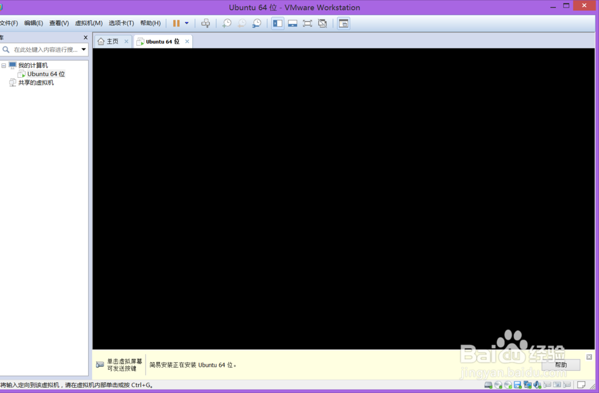Open the 查看(V) menu
The width and height of the screenshot is (599, 393).
point(59,23)
